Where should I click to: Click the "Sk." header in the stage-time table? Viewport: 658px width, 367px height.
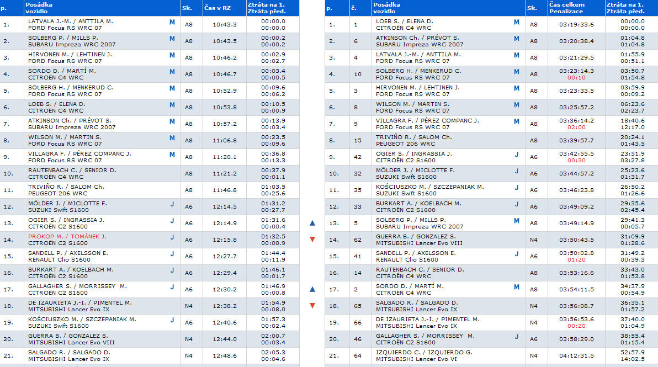tap(187, 8)
